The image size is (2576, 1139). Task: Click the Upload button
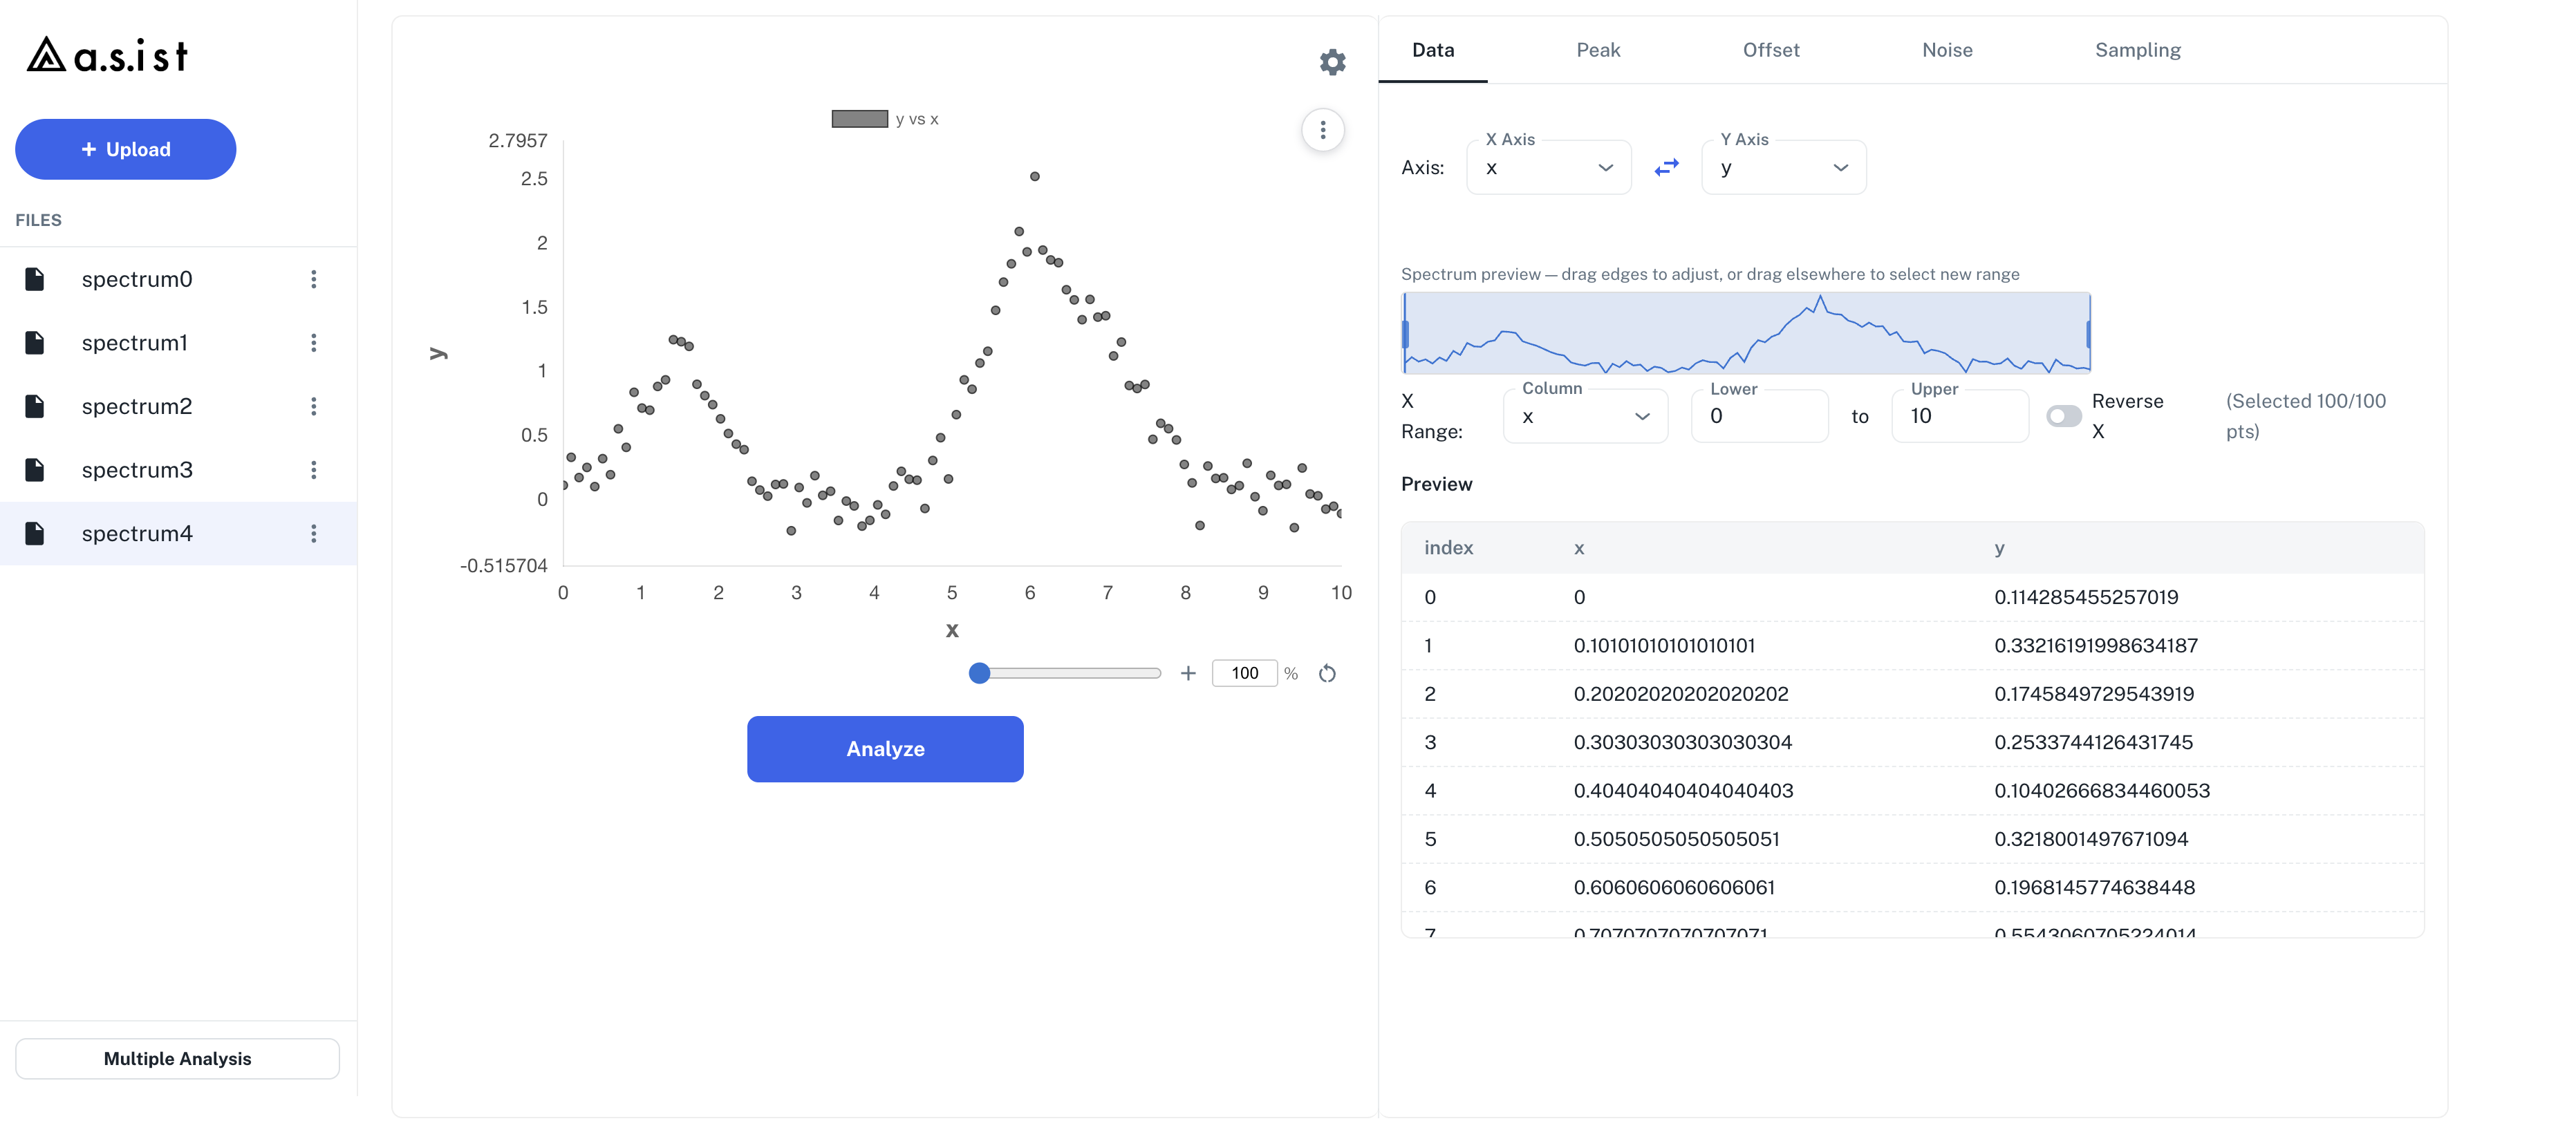pos(126,149)
